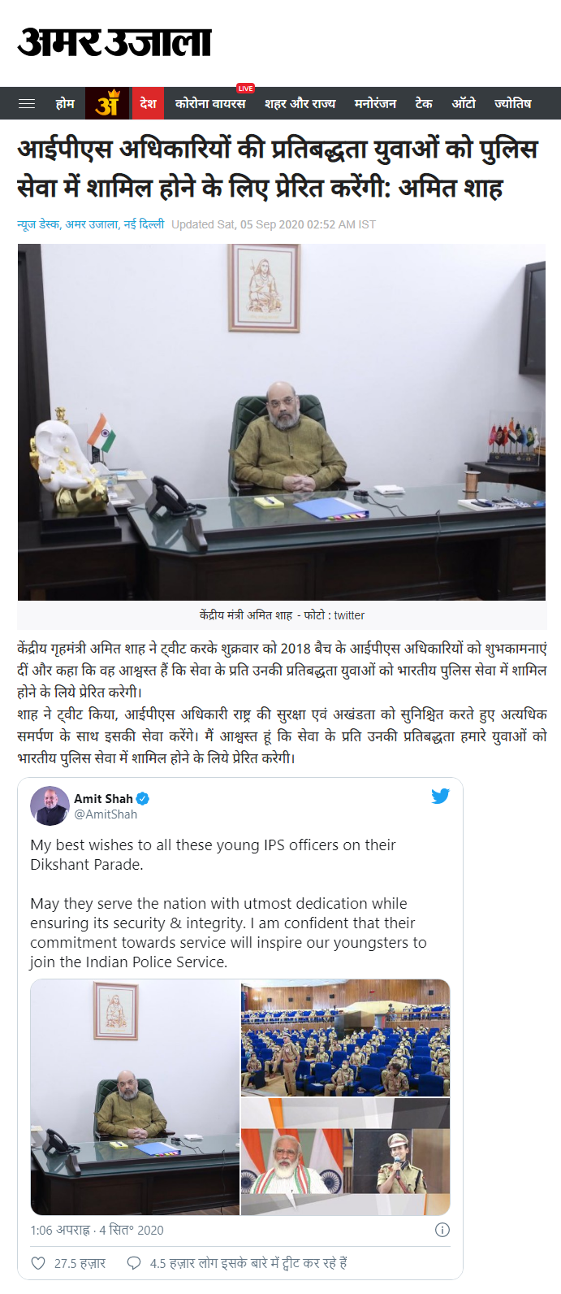The image size is (561, 1294).
Task: Click the Twitter bird icon in tweet
Action: (x=440, y=797)
